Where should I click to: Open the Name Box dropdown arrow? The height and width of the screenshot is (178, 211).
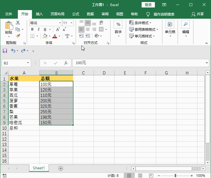coord(28,63)
